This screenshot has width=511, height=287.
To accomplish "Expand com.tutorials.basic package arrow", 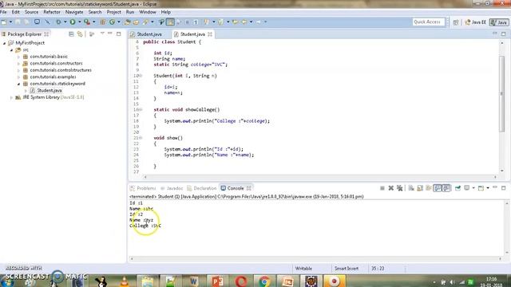I will (18, 57).
